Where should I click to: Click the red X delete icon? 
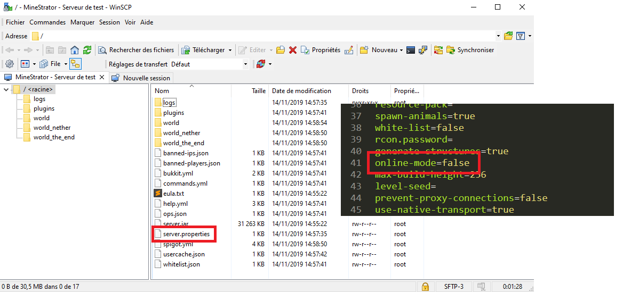tap(293, 50)
